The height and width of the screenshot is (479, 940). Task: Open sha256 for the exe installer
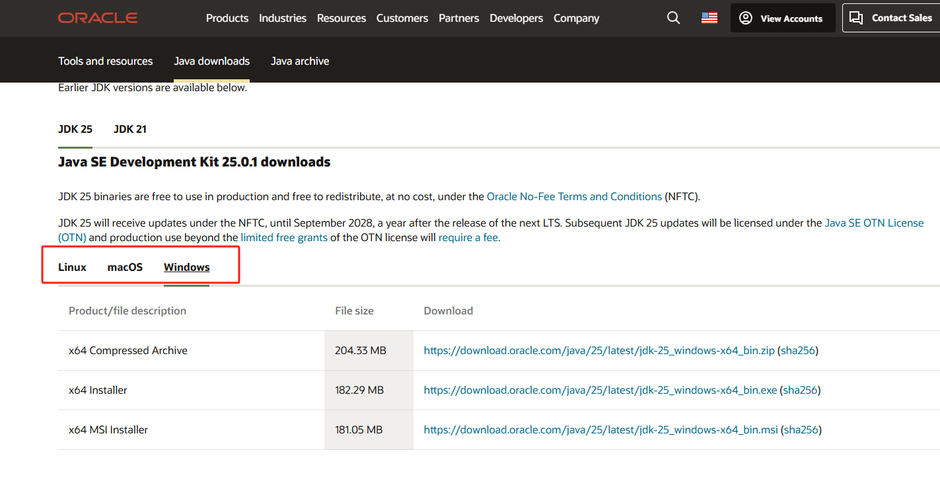(801, 390)
